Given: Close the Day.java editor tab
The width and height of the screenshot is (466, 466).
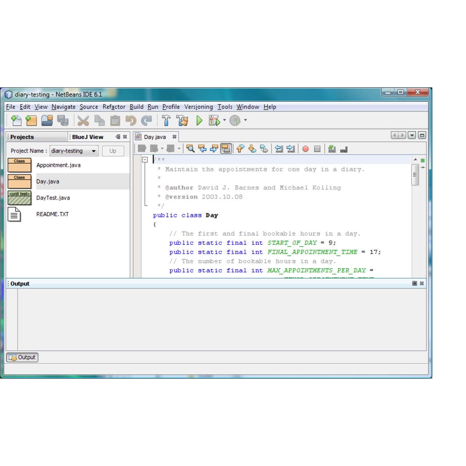Looking at the screenshot, I should coord(174,137).
